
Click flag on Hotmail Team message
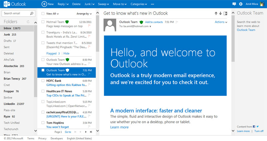pos(89,26)
